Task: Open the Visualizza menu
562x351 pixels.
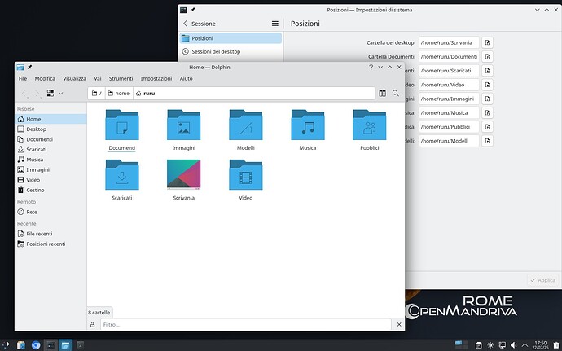Action: coord(74,78)
